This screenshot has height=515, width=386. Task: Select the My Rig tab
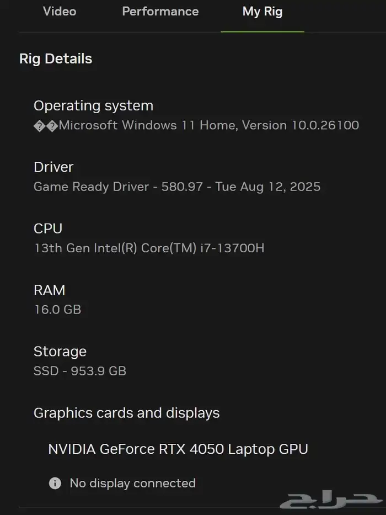coord(262,12)
